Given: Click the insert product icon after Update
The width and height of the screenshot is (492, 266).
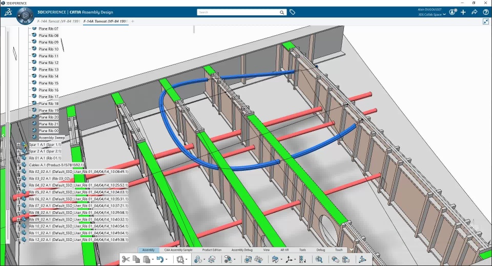Looking at the screenshot, I should click(198, 259).
